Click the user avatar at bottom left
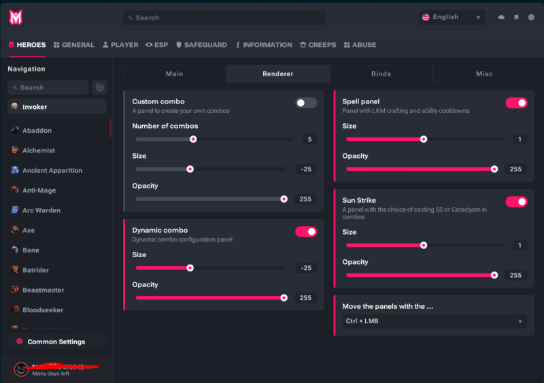544x383 pixels. click(21, 369)
